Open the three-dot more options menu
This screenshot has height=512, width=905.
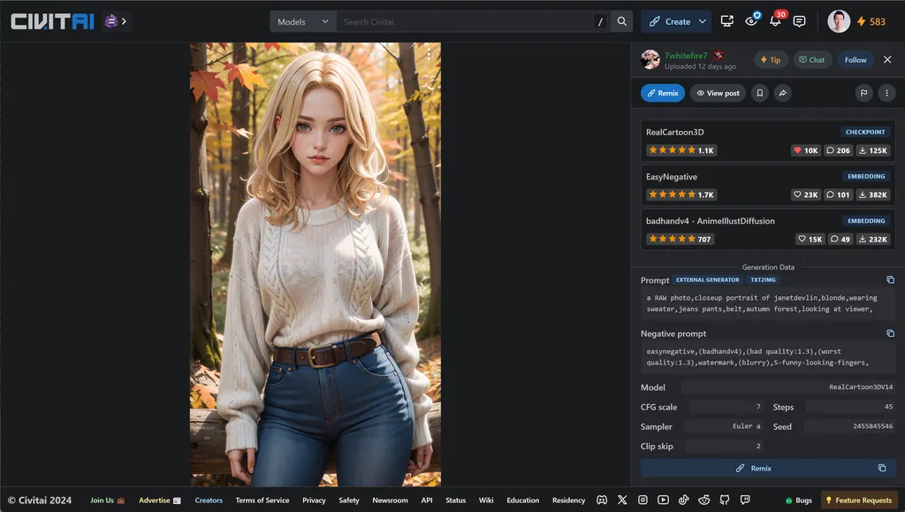[x=887, y=92]
